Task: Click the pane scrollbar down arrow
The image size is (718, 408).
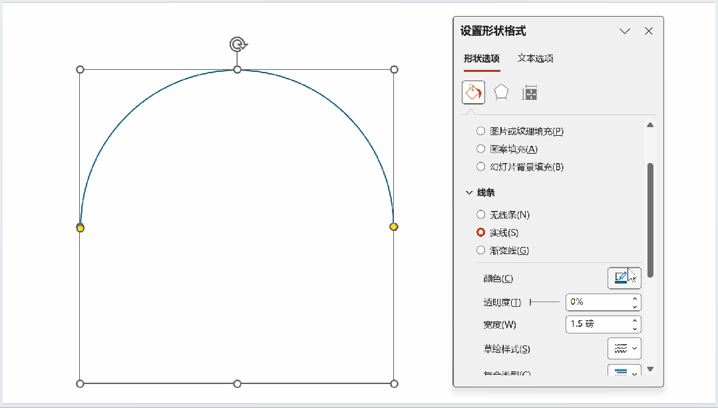Action: (x=650, y=369)
